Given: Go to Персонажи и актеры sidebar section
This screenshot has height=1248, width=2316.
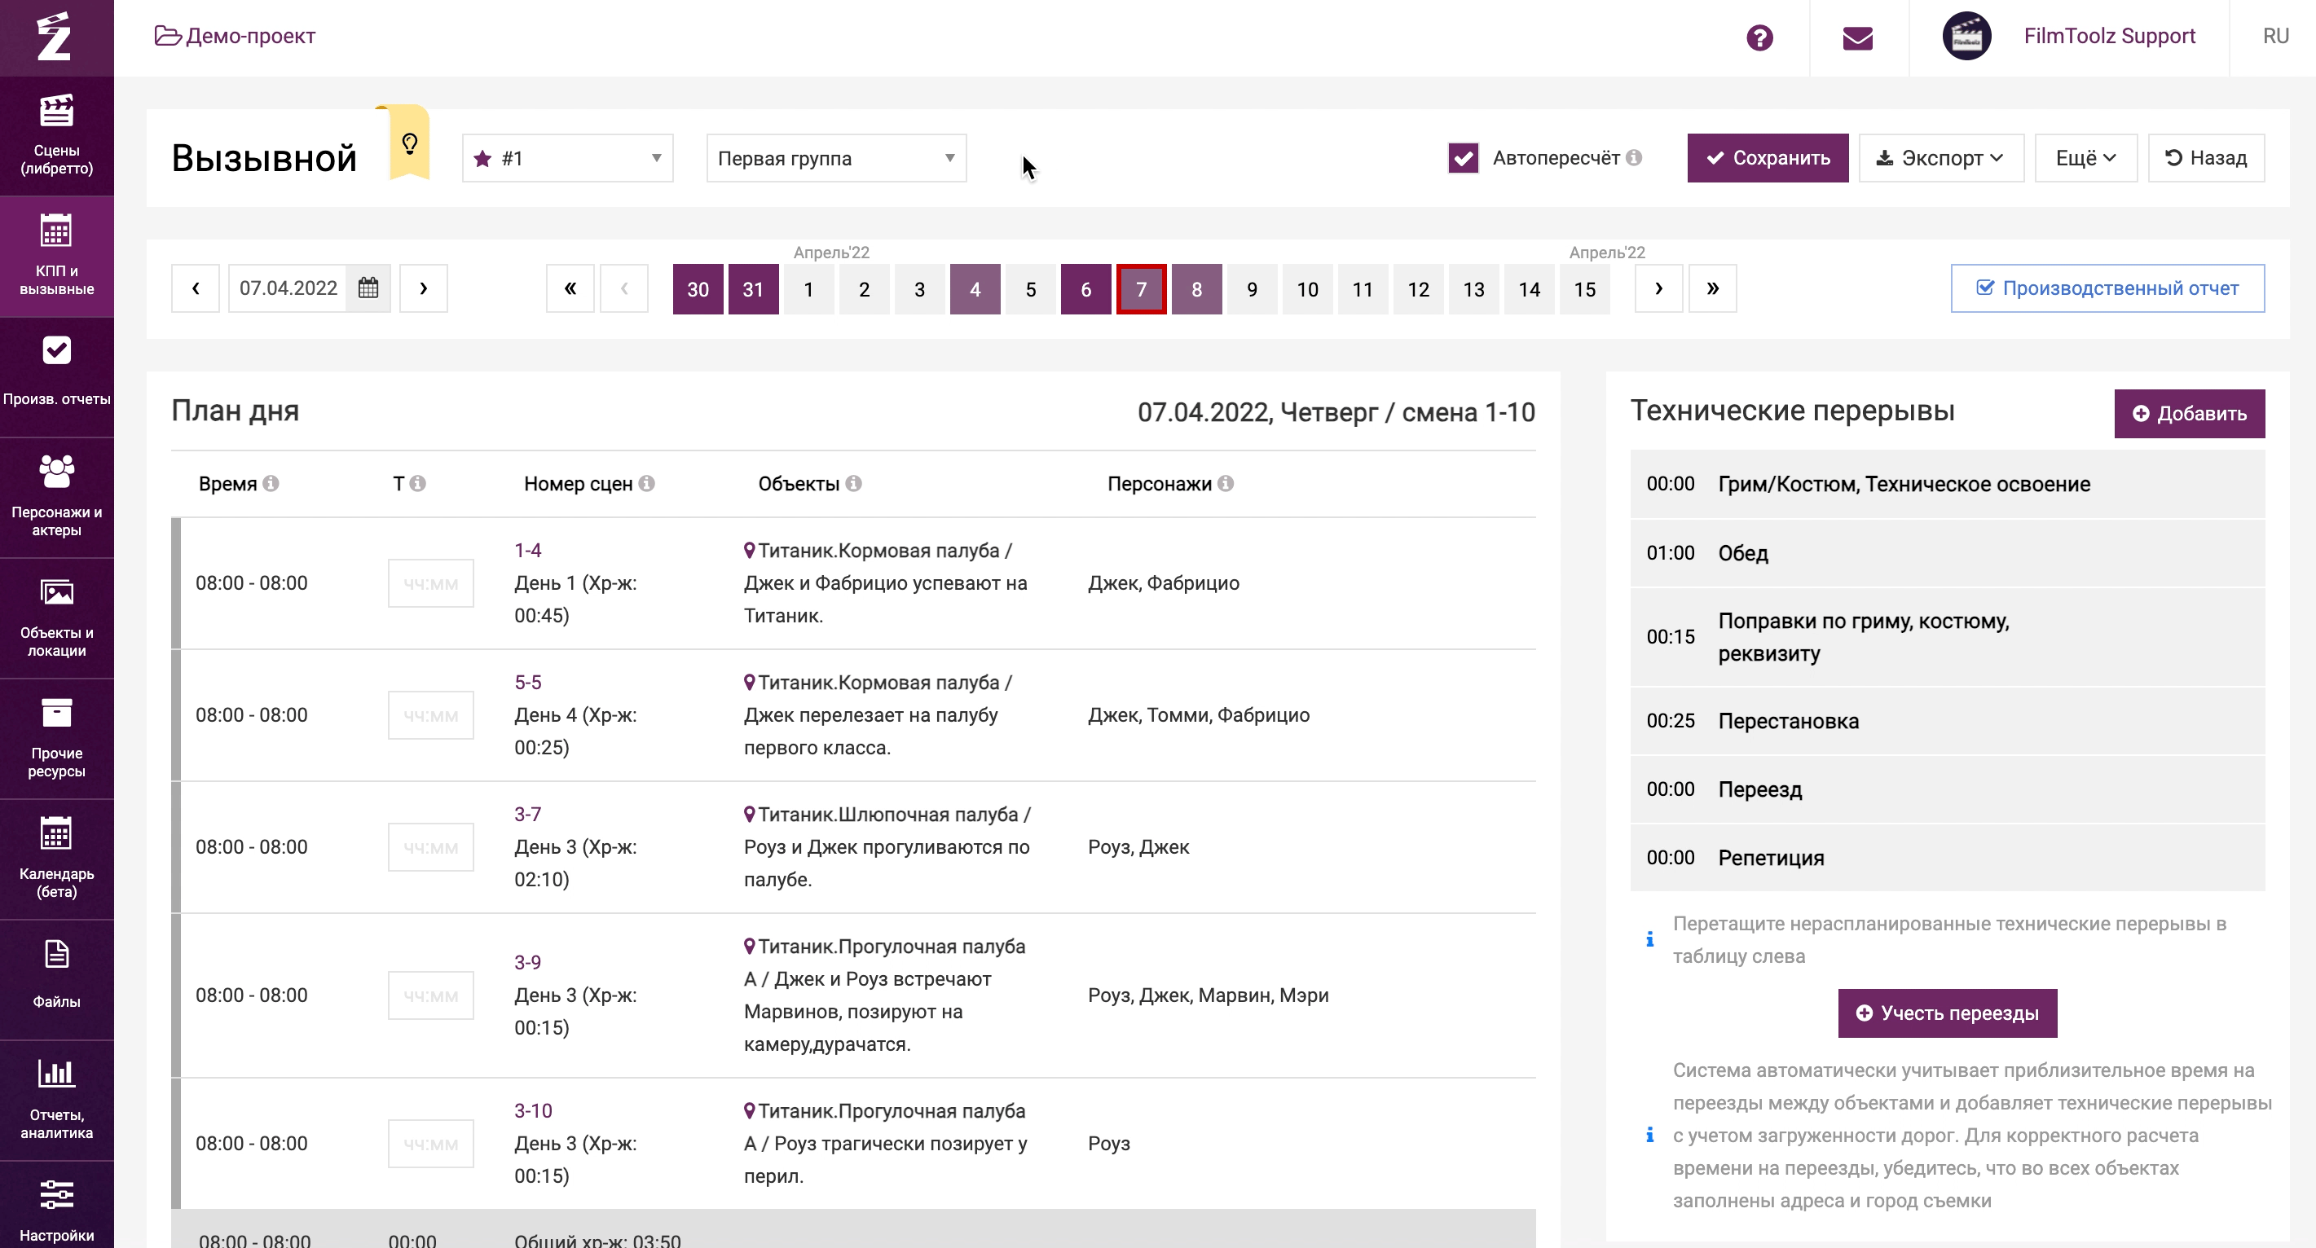Looking at the screenshot, I should pyautogui.click(x=57, y=496).
